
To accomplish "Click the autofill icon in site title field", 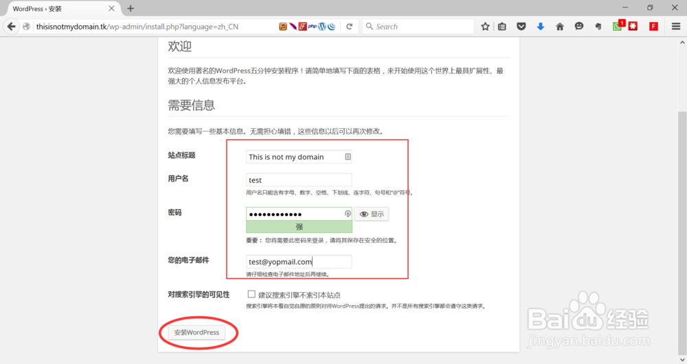I will [x=348, y=156].
